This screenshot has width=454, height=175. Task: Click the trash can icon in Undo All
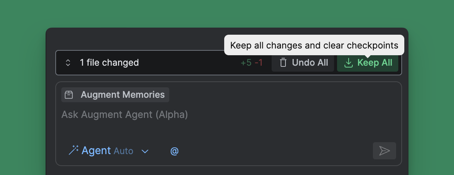click(283, 63)
